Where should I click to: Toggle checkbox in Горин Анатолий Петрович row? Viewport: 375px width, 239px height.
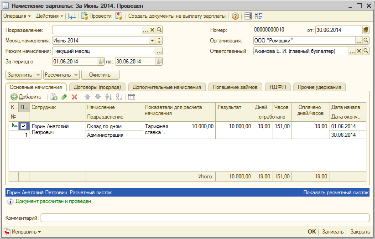(23, 126)
